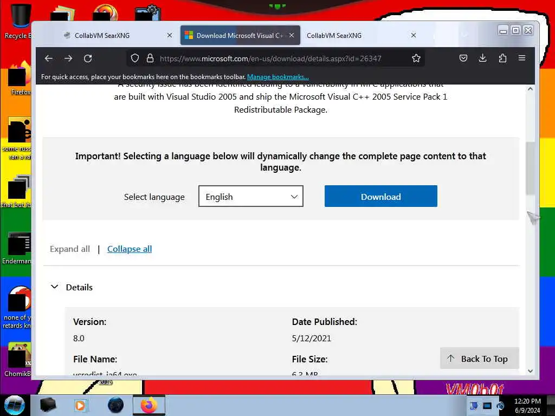
Task: Go forward using the browser forward arrow
Action: 68,58
